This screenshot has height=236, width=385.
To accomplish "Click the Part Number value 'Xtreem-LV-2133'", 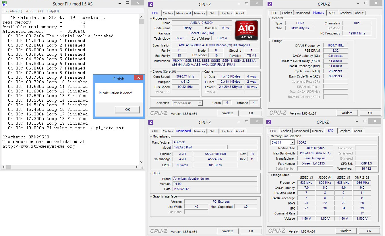I will point(315,163).
